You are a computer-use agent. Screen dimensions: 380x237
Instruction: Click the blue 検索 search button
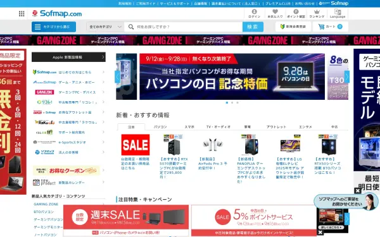pyautogui.click(x=253, y=27)
